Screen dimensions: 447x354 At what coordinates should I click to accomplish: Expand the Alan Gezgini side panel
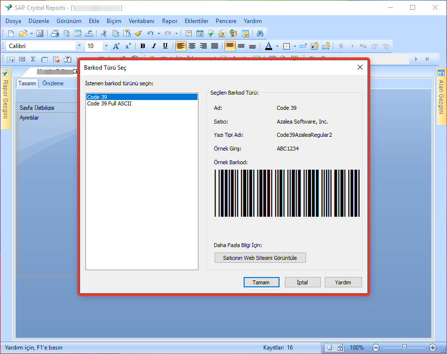pos(441,97)
